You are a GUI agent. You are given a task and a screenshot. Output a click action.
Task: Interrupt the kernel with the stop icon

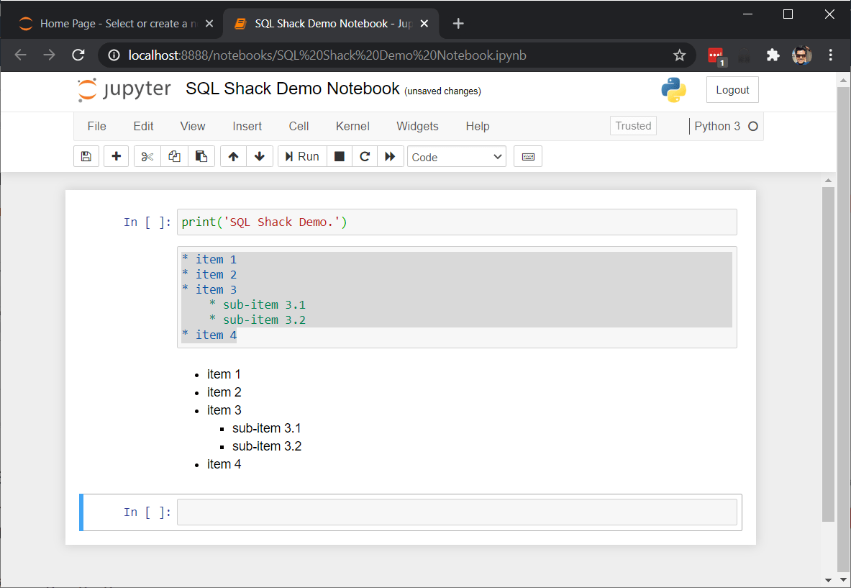[x=339, y=156]
